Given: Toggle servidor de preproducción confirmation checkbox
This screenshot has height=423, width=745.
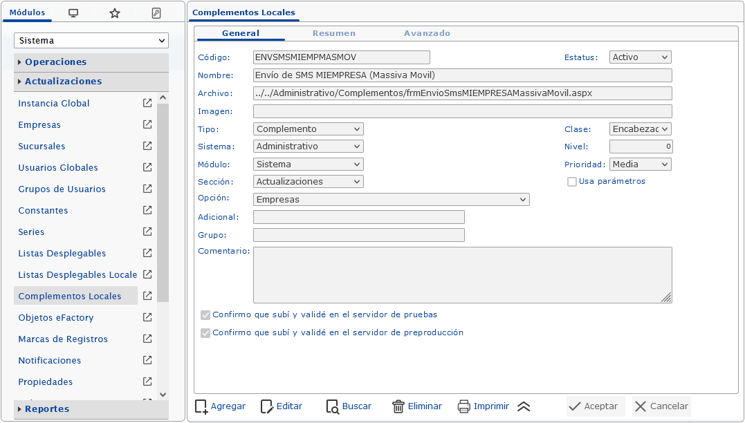Looking at the screenshot, I should pyautogui.click(x=205, y=333).
